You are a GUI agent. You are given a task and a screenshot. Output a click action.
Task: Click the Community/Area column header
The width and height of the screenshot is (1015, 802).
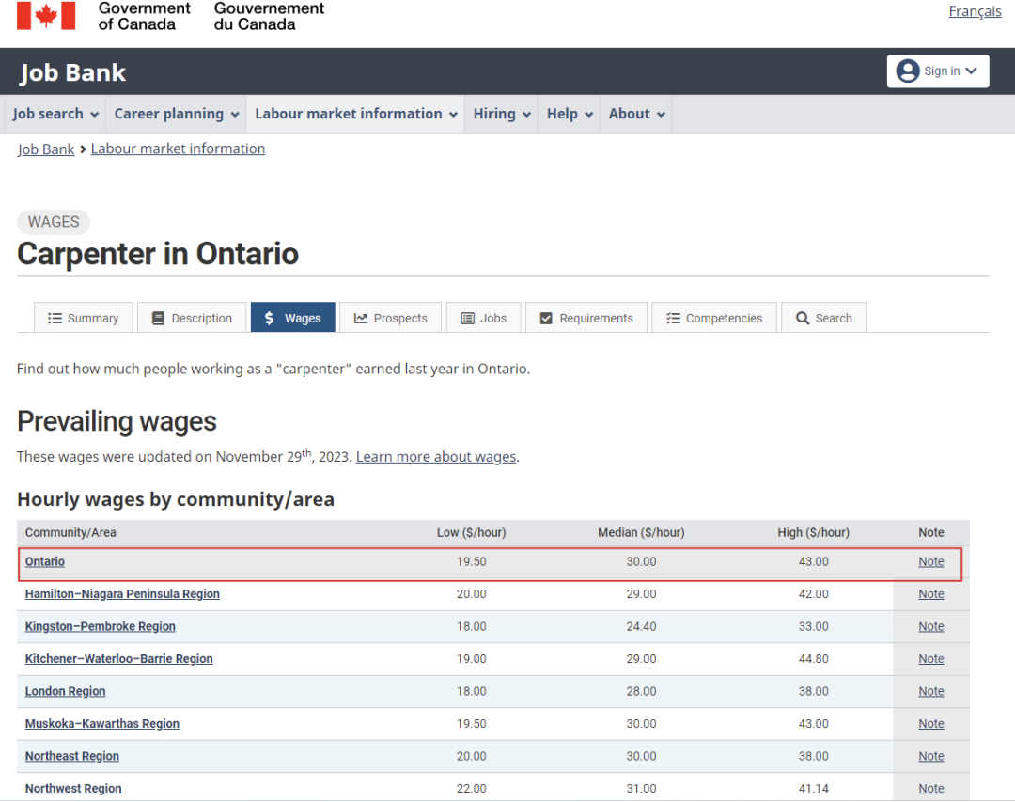pyautogui.click(x=70, y=532)
